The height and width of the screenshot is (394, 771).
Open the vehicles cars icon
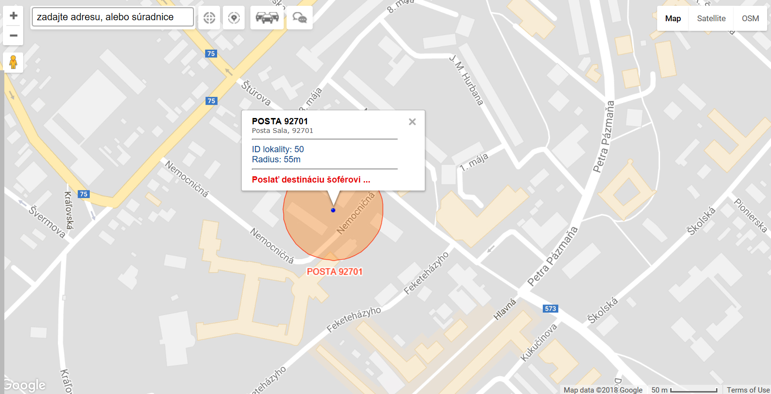pos(267,18)
